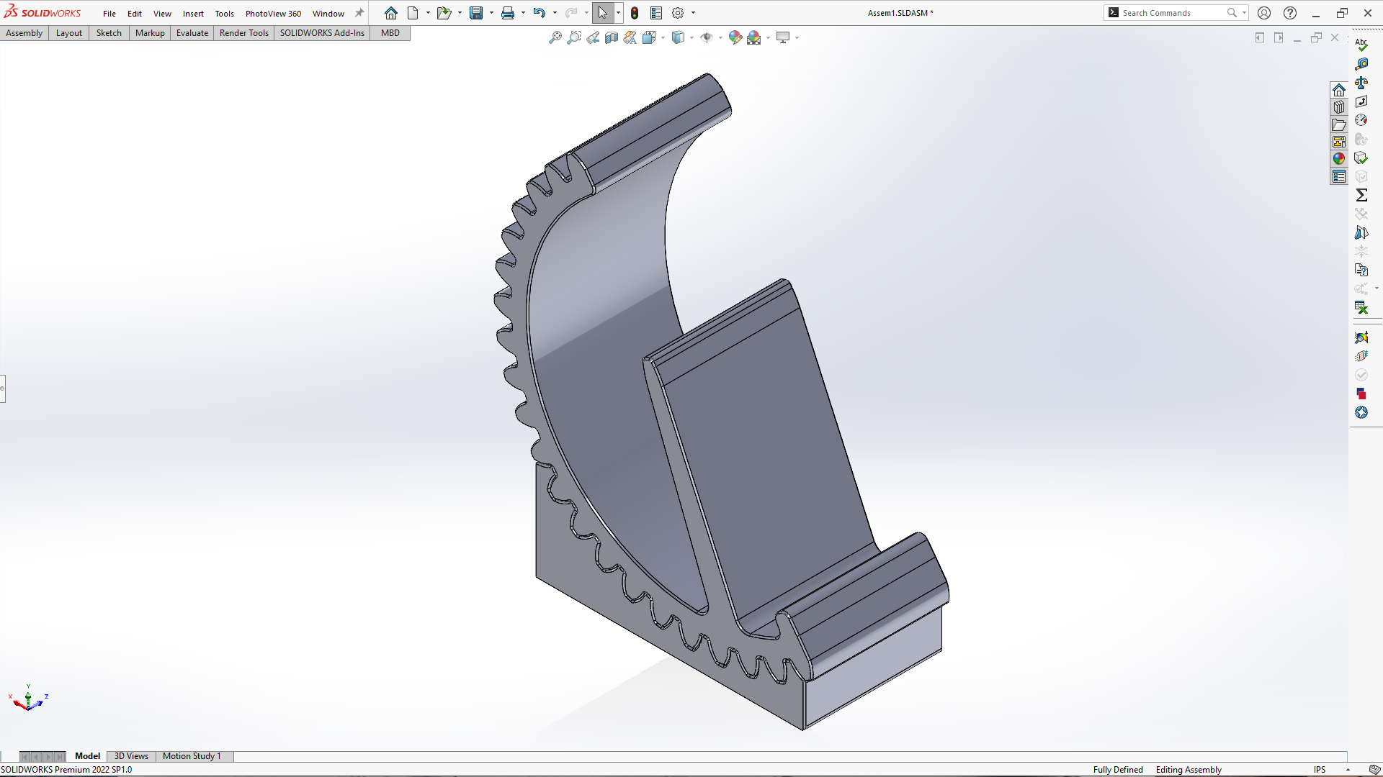Toggle Hide/Show Items eye icon
1383x777 pixels.
(707, 37)
